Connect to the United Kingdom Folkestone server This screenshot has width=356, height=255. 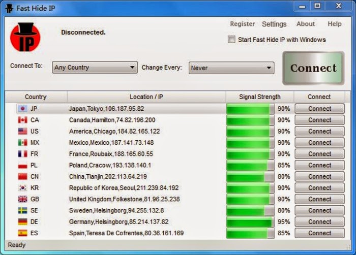319,199
